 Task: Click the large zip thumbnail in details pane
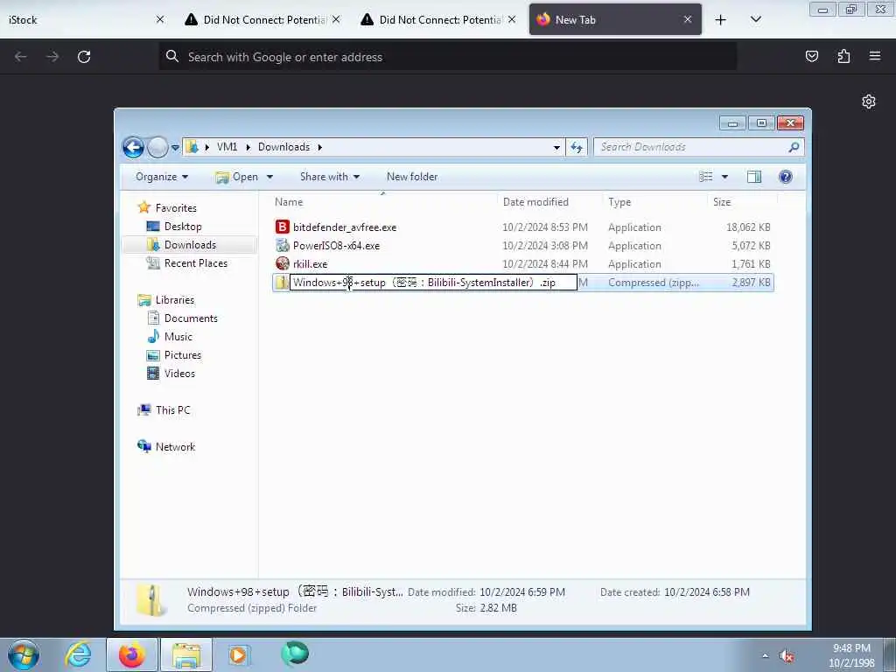tap(152, 600)
